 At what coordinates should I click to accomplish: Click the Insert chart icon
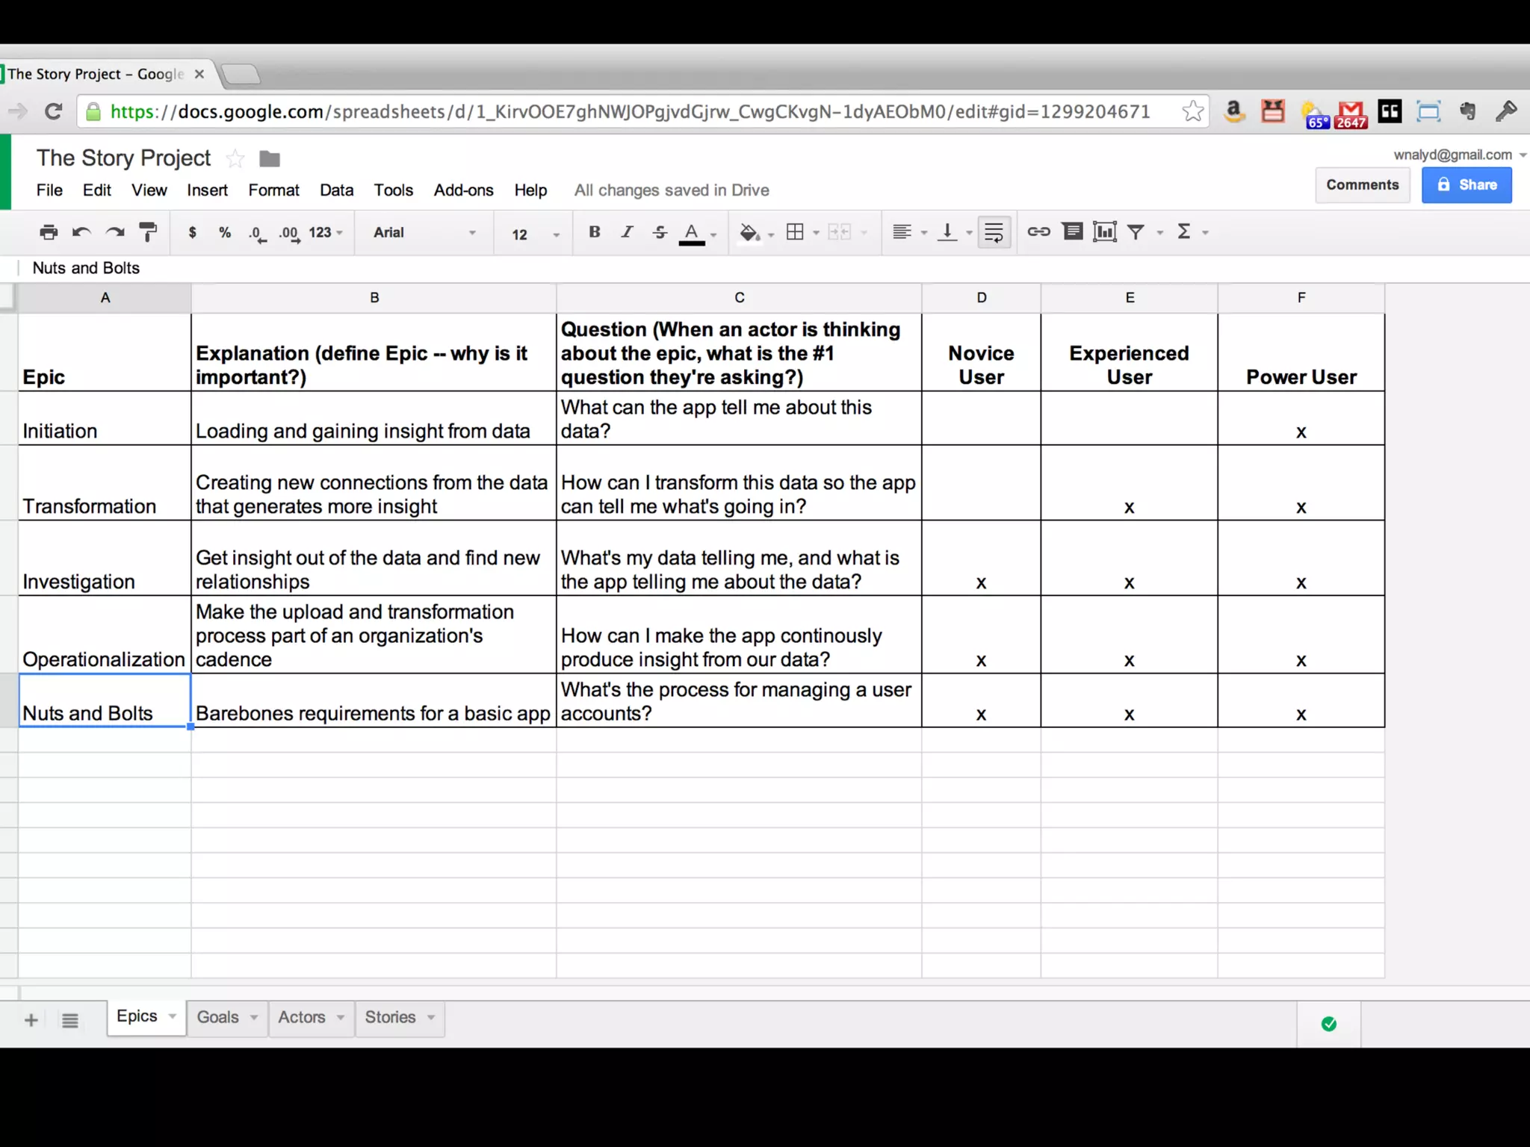[x=1104, y=232]
